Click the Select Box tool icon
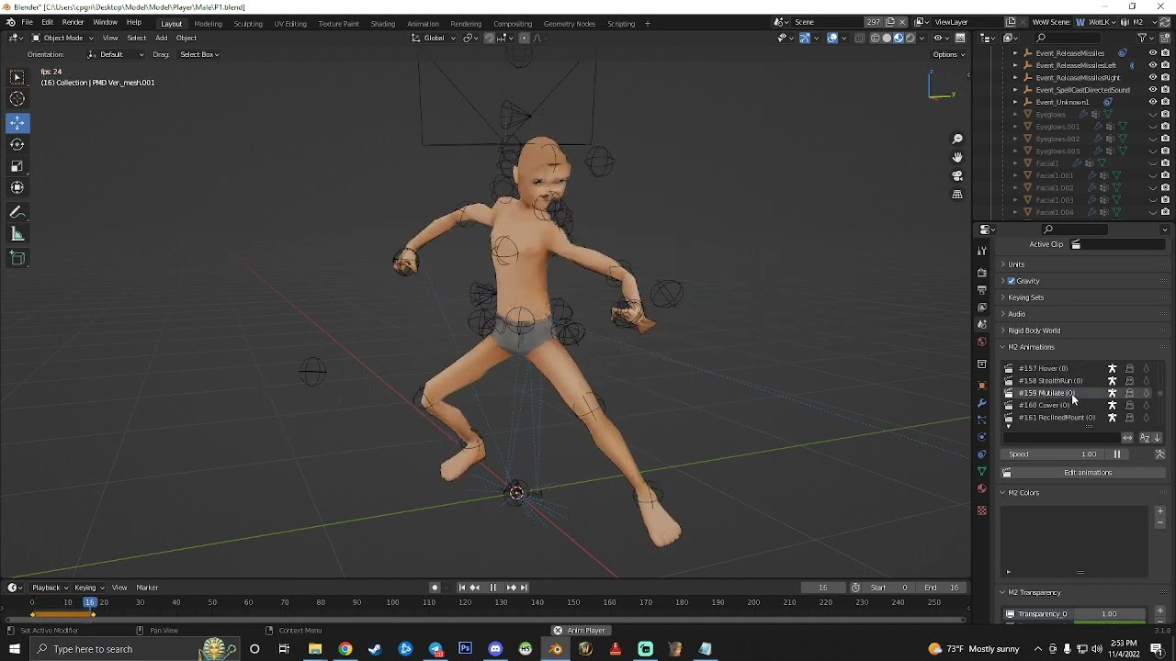1176x661 pixels. 17,77
